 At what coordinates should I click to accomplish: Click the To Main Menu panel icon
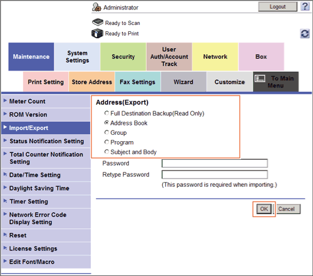[260, 79]
